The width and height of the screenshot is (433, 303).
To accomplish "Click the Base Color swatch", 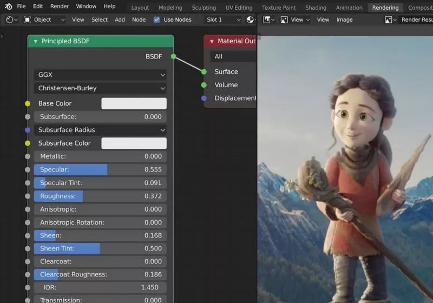I will [134, 103].
